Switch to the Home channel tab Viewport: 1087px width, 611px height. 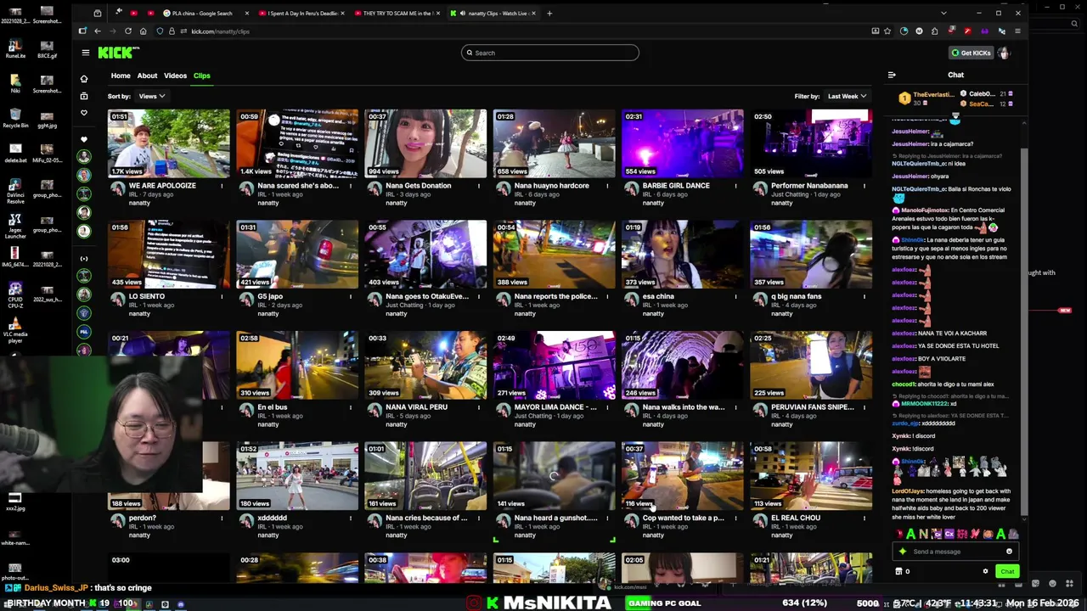pyautogui.click(x=121, y=76)
